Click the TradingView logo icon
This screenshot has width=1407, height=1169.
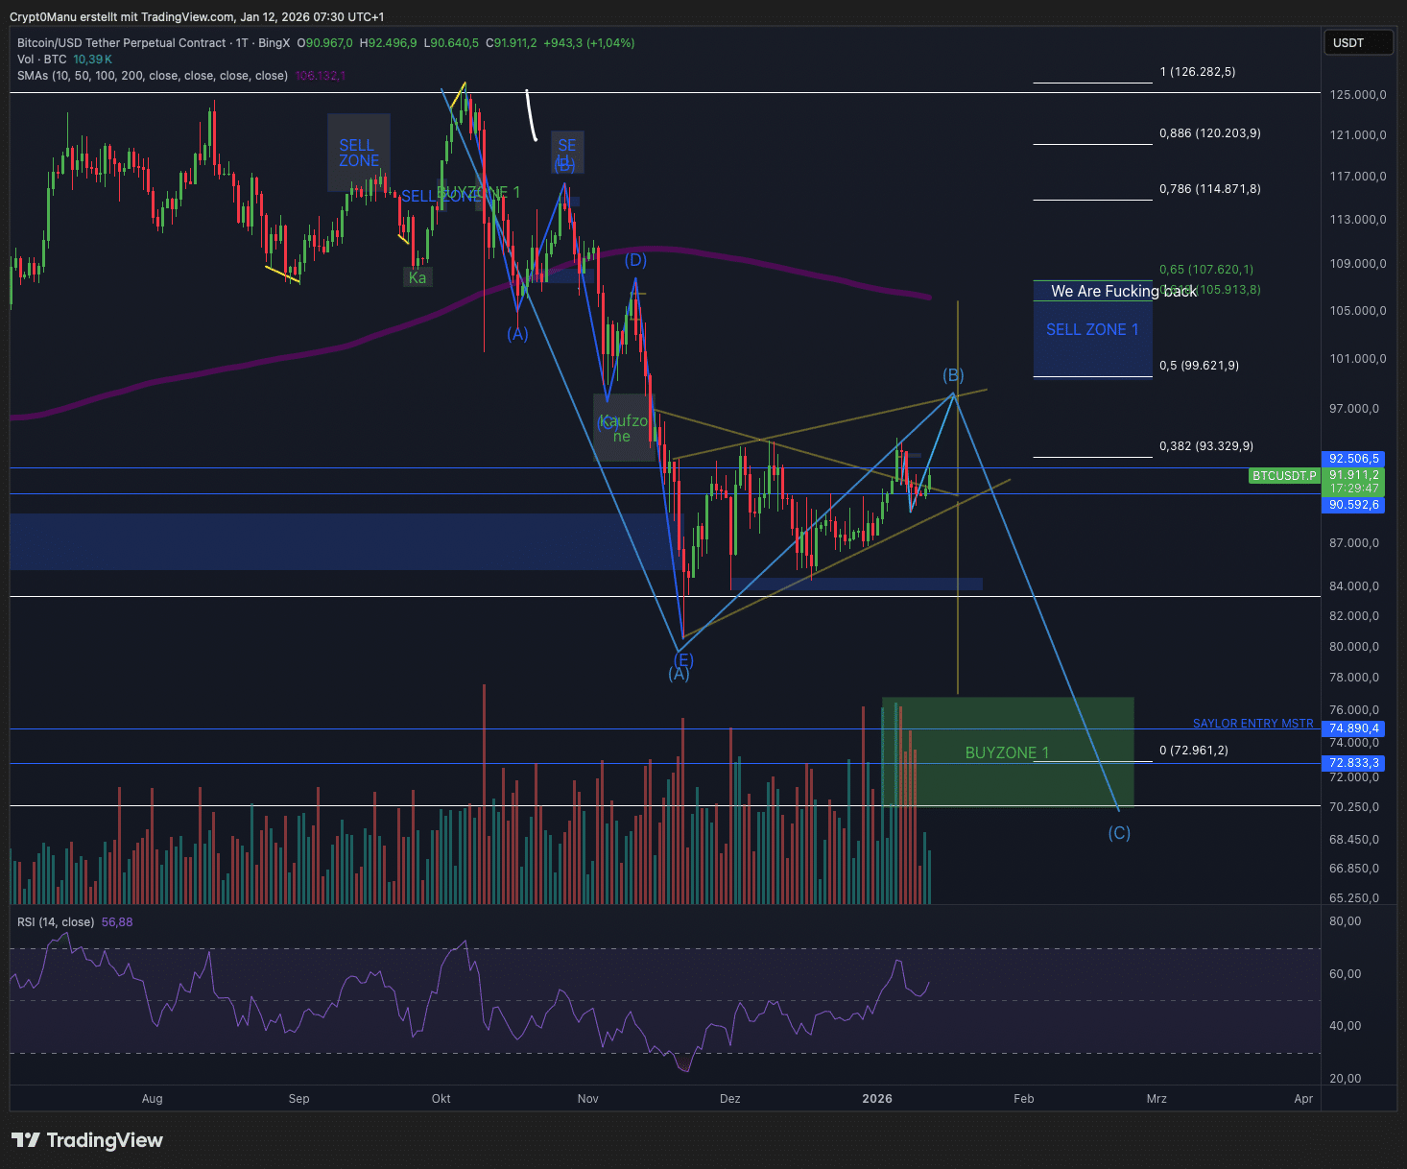point(26,1140)
